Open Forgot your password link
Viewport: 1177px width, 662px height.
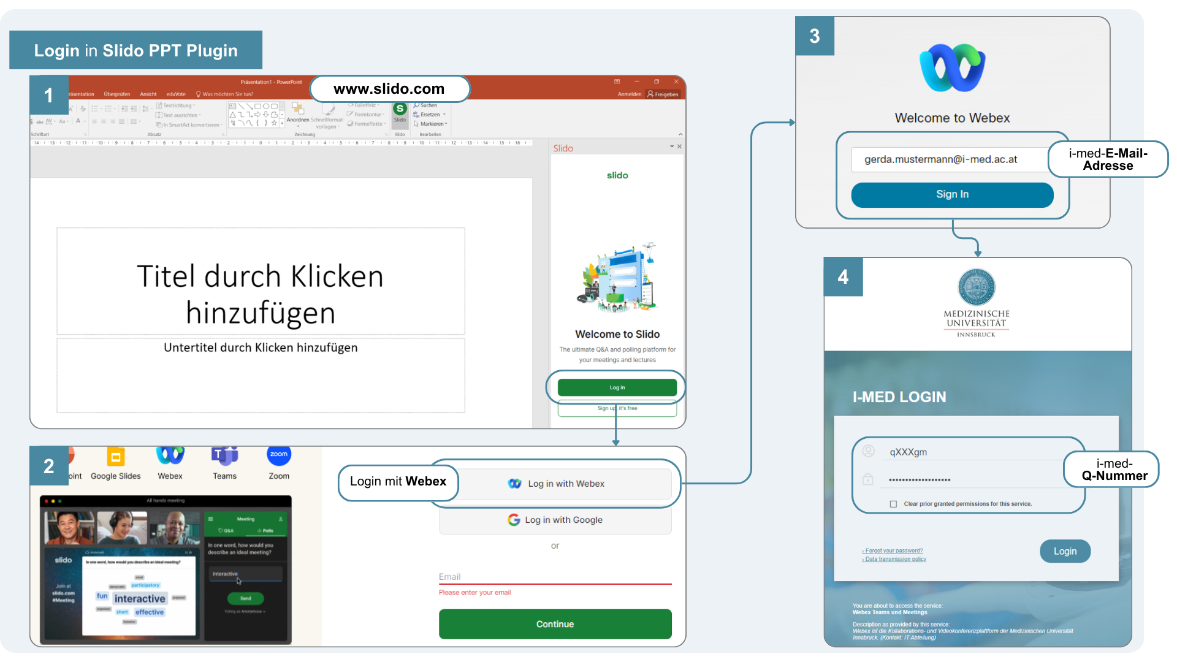point(893,550)
